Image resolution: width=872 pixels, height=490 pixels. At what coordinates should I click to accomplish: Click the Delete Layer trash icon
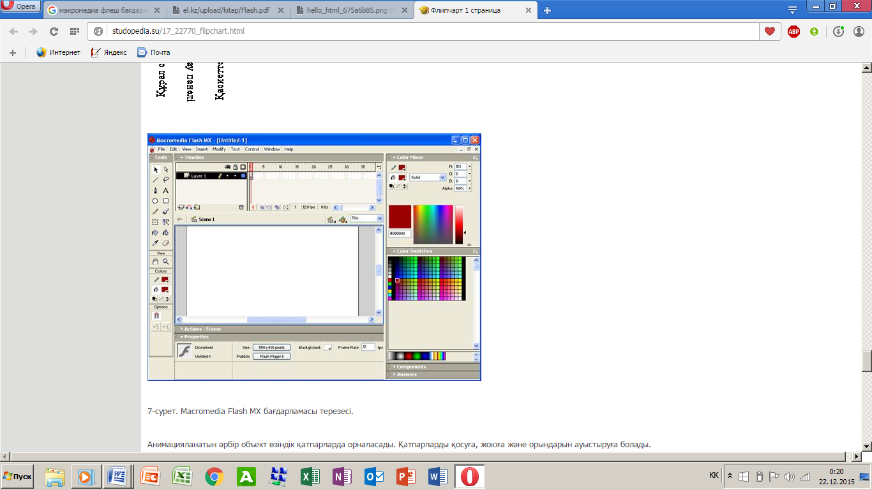(x=241, y=207)
